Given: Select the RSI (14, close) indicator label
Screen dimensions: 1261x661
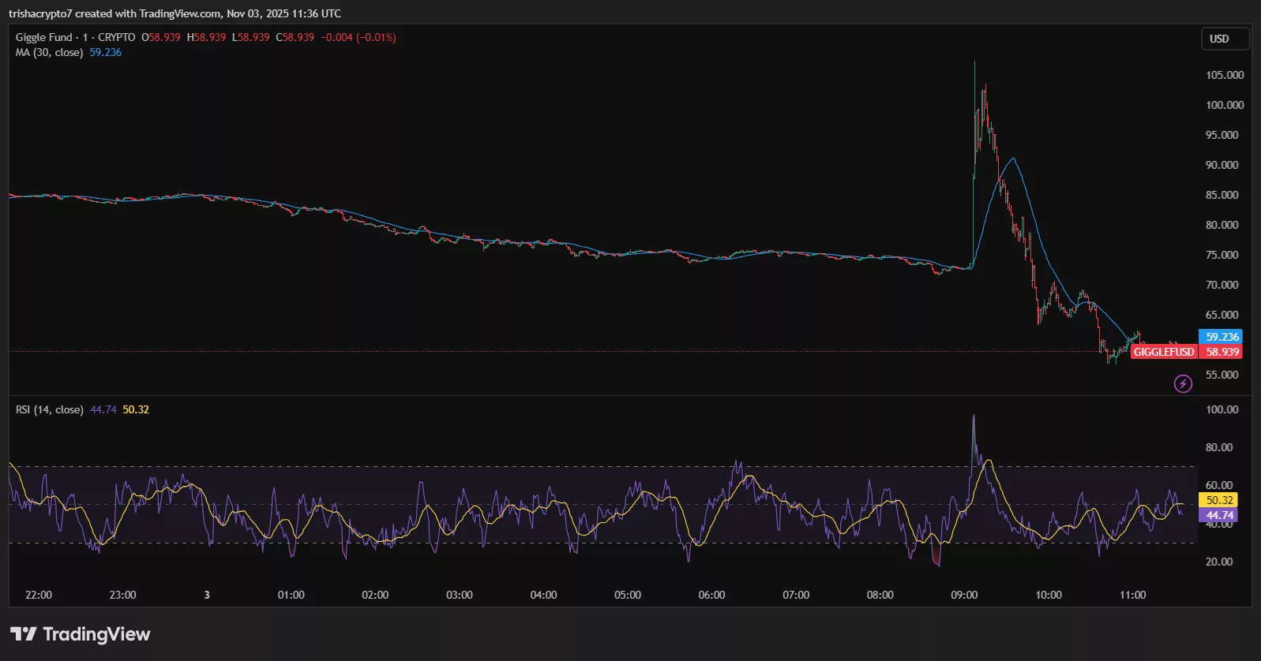Looking at the screenshot, I should 49,409.
